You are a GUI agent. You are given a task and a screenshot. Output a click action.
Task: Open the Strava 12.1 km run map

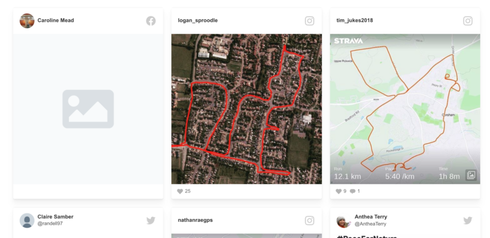(x=405, y=109)
